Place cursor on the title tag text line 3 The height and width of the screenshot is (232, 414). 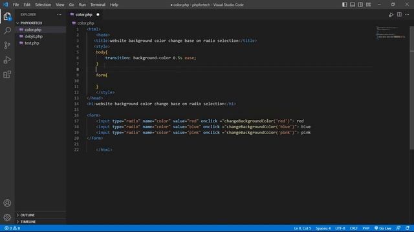point(174,41)
